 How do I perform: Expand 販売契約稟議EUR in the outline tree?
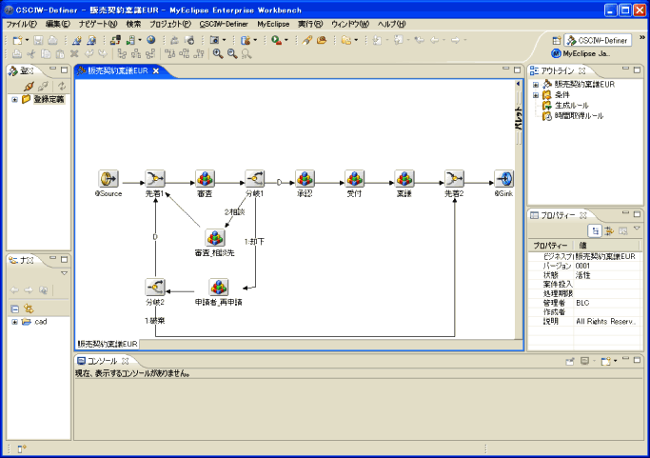click(536, 85)
